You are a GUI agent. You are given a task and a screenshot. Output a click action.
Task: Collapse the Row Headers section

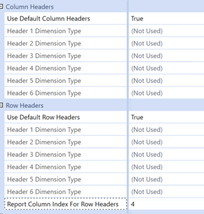(x=1, y=105)
